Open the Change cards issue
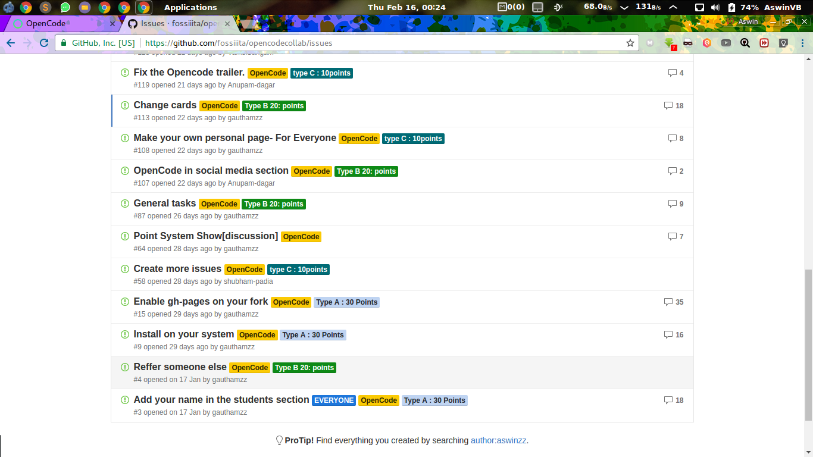The height and width of the screenshot is (457, 813). click(165, 105)
